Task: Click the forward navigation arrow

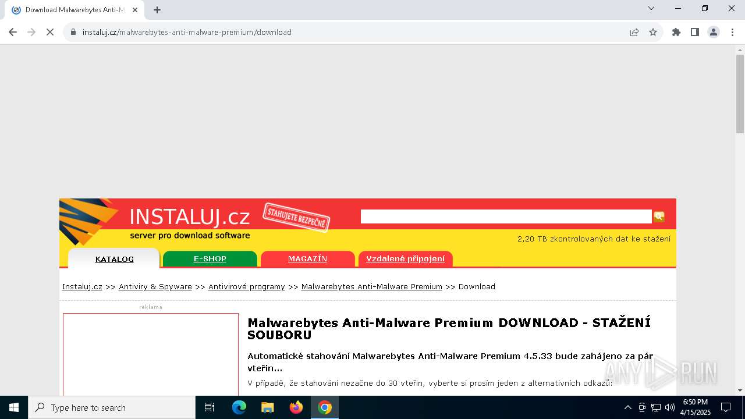Action: coord(31,32)
